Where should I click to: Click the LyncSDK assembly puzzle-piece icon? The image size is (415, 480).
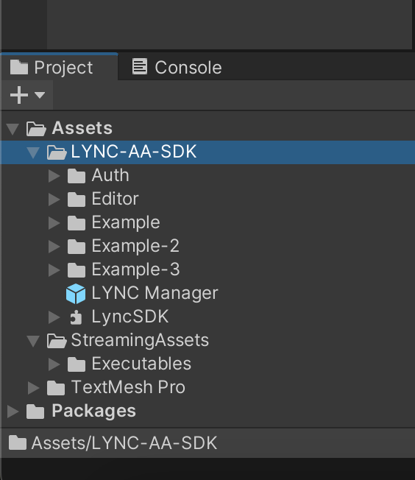(x=76, y=317)
